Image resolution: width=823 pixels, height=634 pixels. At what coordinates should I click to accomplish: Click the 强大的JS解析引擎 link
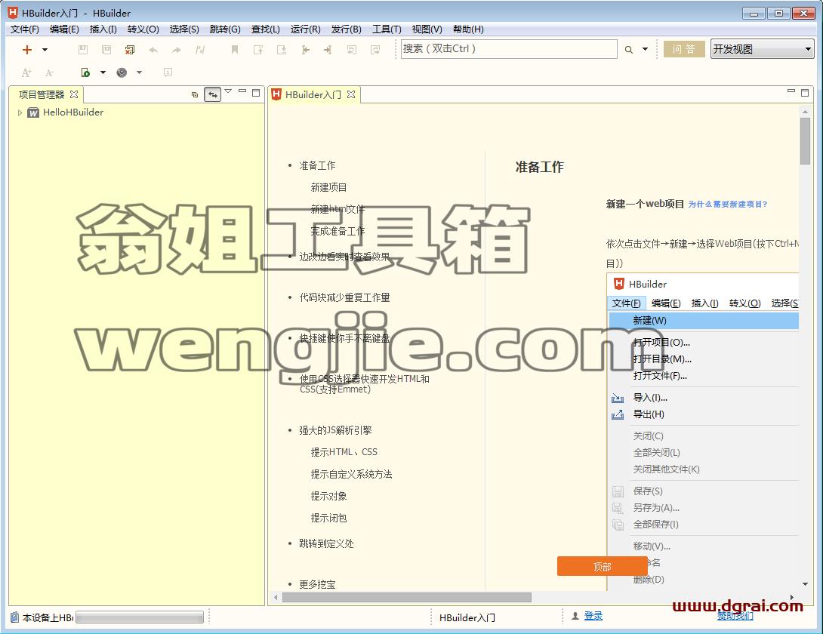pos(335,430)
